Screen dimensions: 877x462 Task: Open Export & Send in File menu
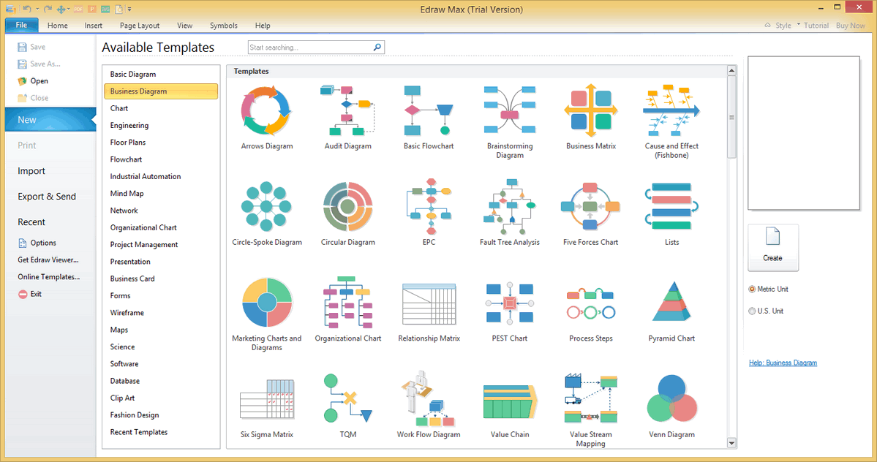click(47, 197)
